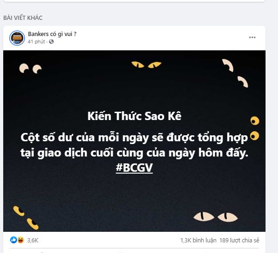This screenshot has height=253, width=278.
Task: Click the "BÀI VIẾT KHÁC" section header
Action: point(23,18)
